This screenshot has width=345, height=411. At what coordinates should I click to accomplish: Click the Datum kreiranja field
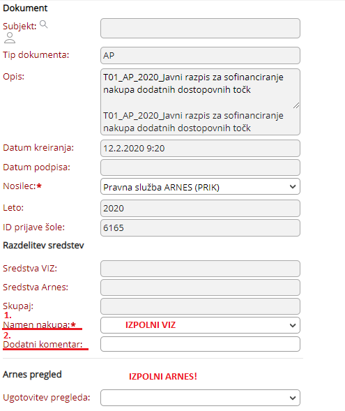200,149
